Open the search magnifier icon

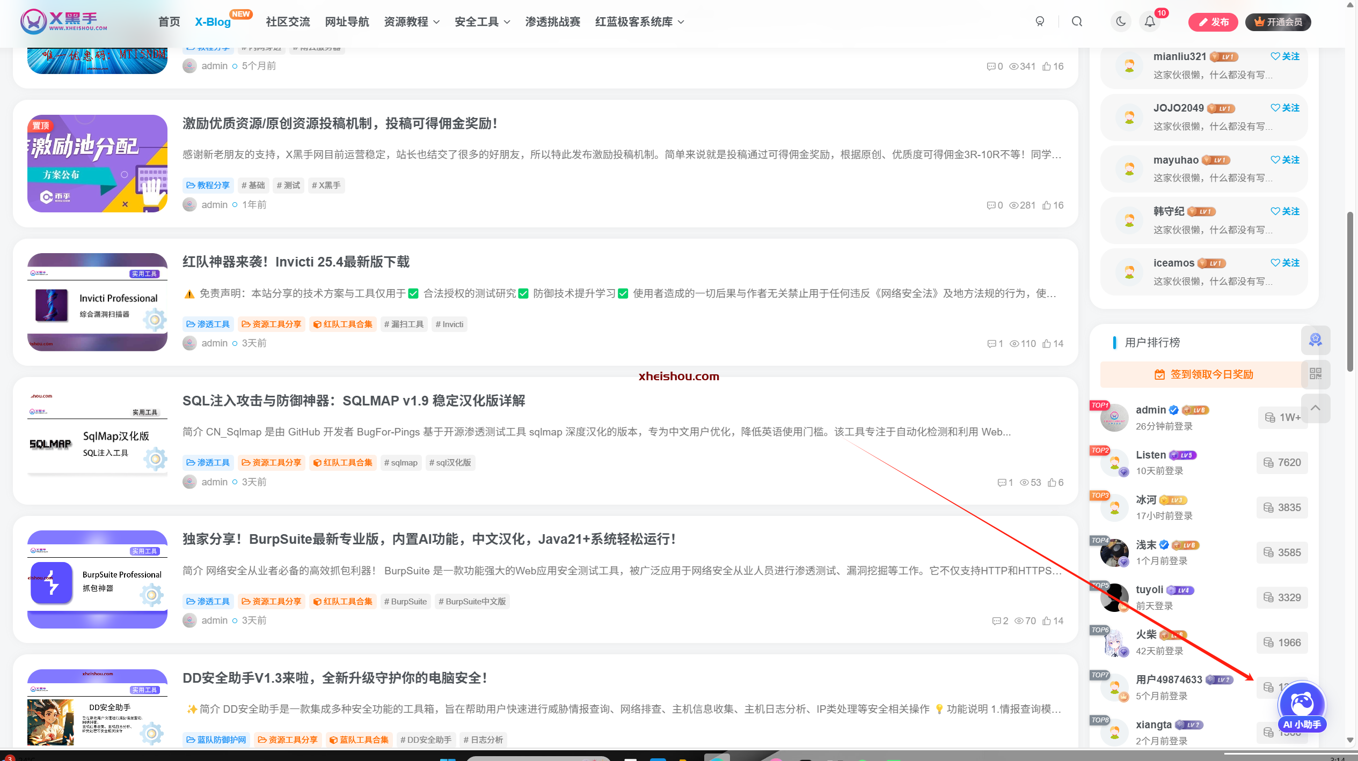1077,21
